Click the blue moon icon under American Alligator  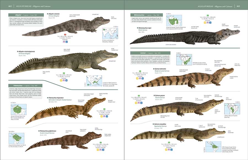tap(66, 80)
